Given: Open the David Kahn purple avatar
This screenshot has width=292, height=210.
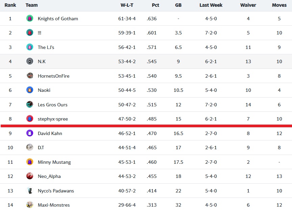Looking at the screenshot, I should (x=30, y=133).
